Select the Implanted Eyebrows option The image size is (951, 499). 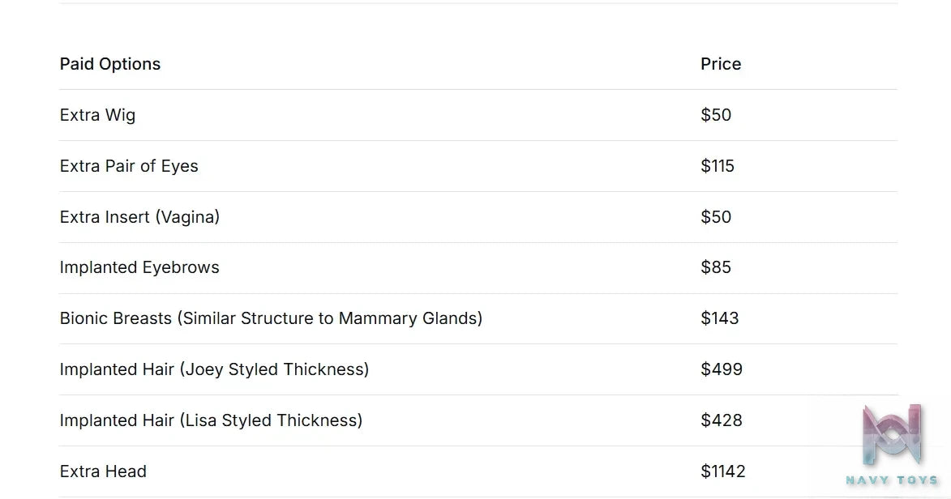point(139,267)
